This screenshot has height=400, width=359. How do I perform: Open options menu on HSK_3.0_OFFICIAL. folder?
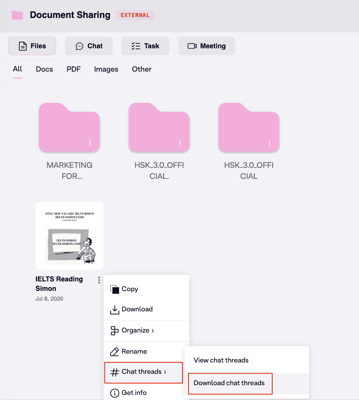tap(180, 143)
